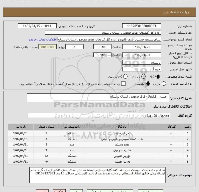Click the نام کالا column header
Screen dimensions: 199x192
(122, 127)
